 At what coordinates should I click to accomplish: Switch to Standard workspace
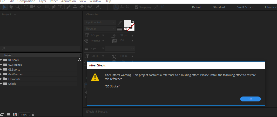click(219, 7)
